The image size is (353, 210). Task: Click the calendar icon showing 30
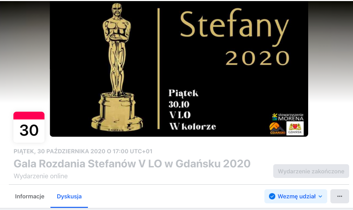tap(29, 127)
